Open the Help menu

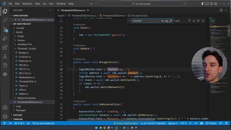71,4
